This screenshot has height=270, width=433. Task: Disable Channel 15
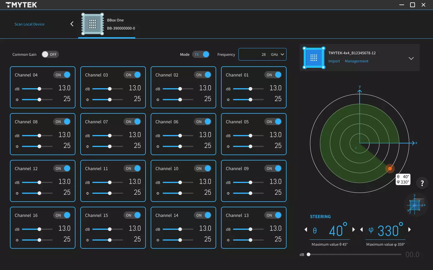133,215
